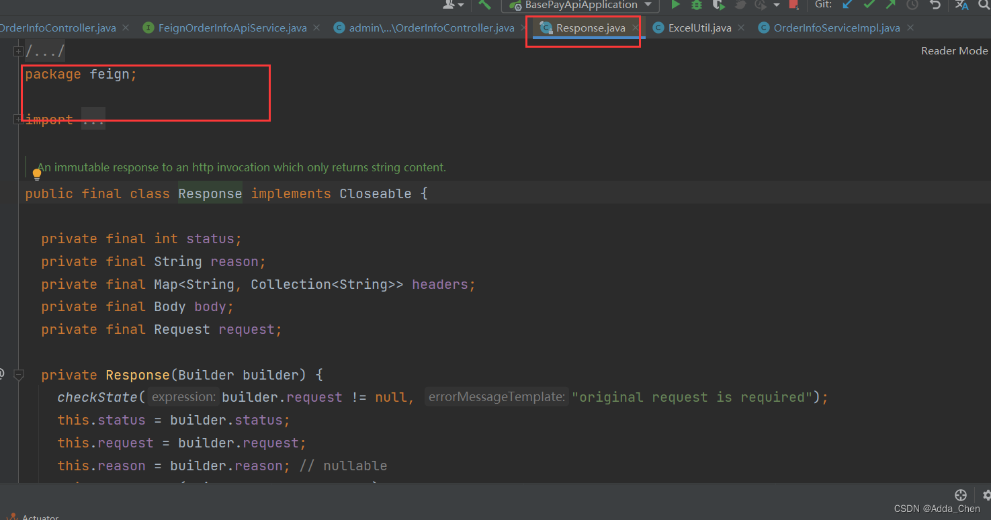This screenshot has width=991, height=520.
Task: Start debugging with the bug icon
Action: (x=695, y=5)
